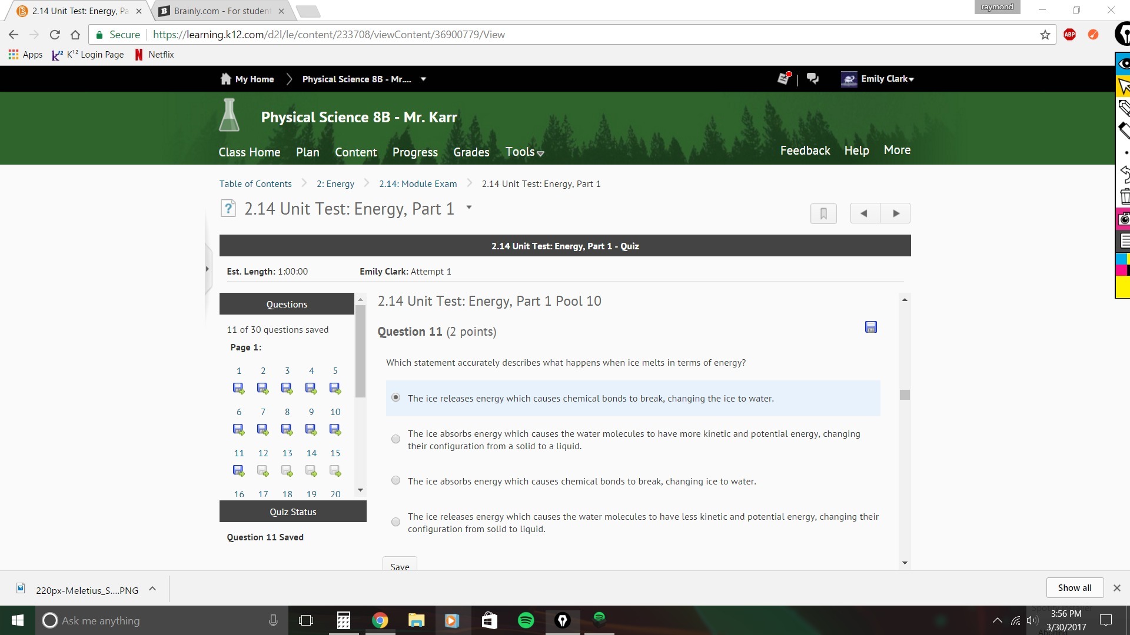Expand the course selector dropdown arrow
Image resolution: width=1130 pixels, height=635 pixels.
(423, 79)
